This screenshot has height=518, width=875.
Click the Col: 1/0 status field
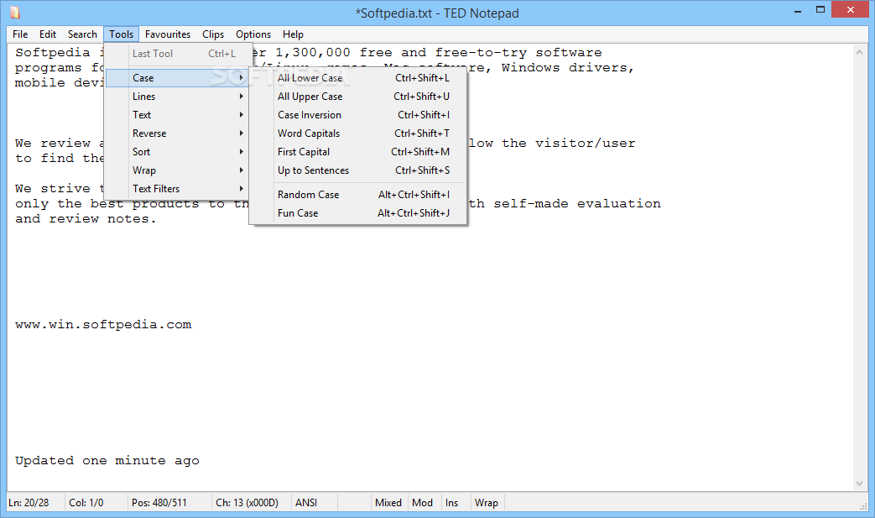coord(96,502)
